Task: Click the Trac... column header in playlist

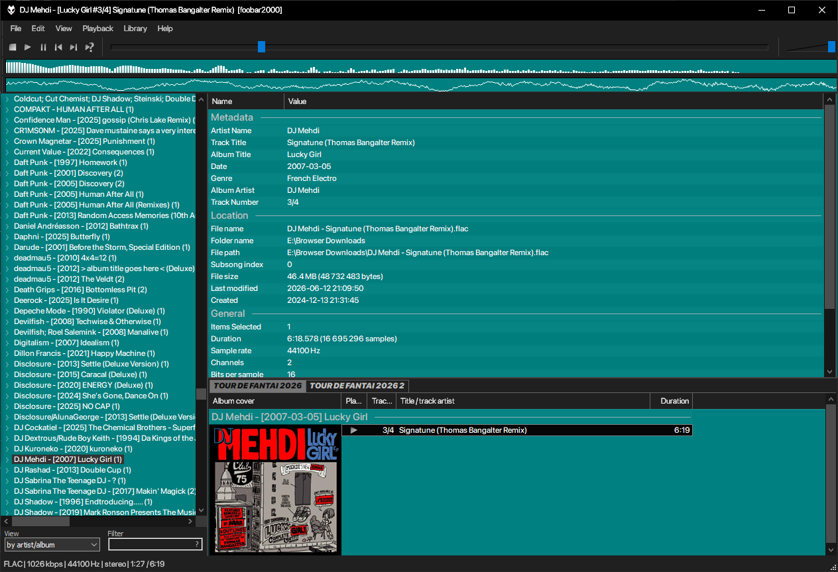Action: [x=382, y=401]
